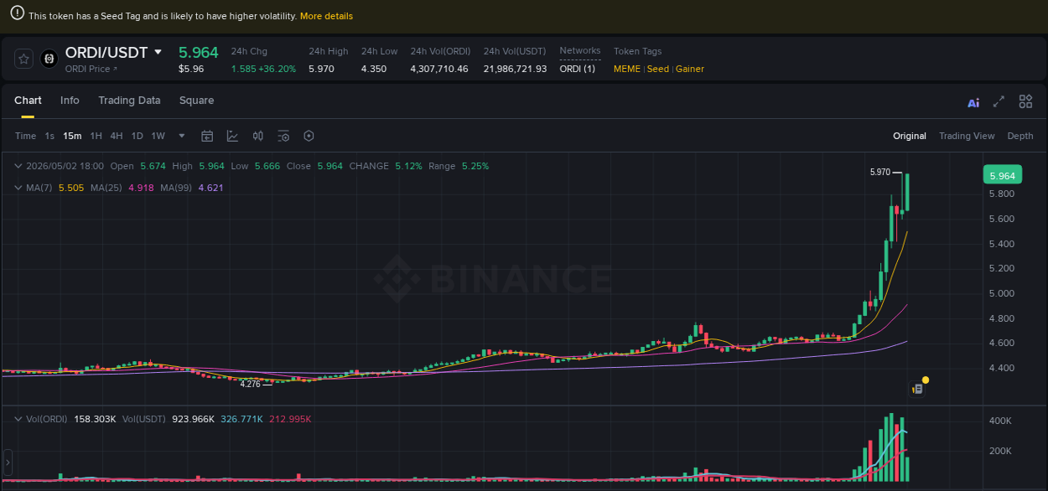
Task: Open the multi-chart layout grid icon
Action: coord(1025,101)
